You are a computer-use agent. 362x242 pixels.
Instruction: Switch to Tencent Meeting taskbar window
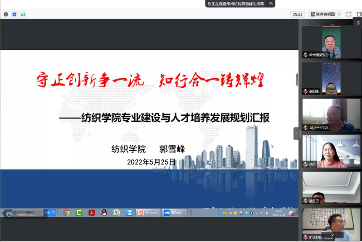173,213
